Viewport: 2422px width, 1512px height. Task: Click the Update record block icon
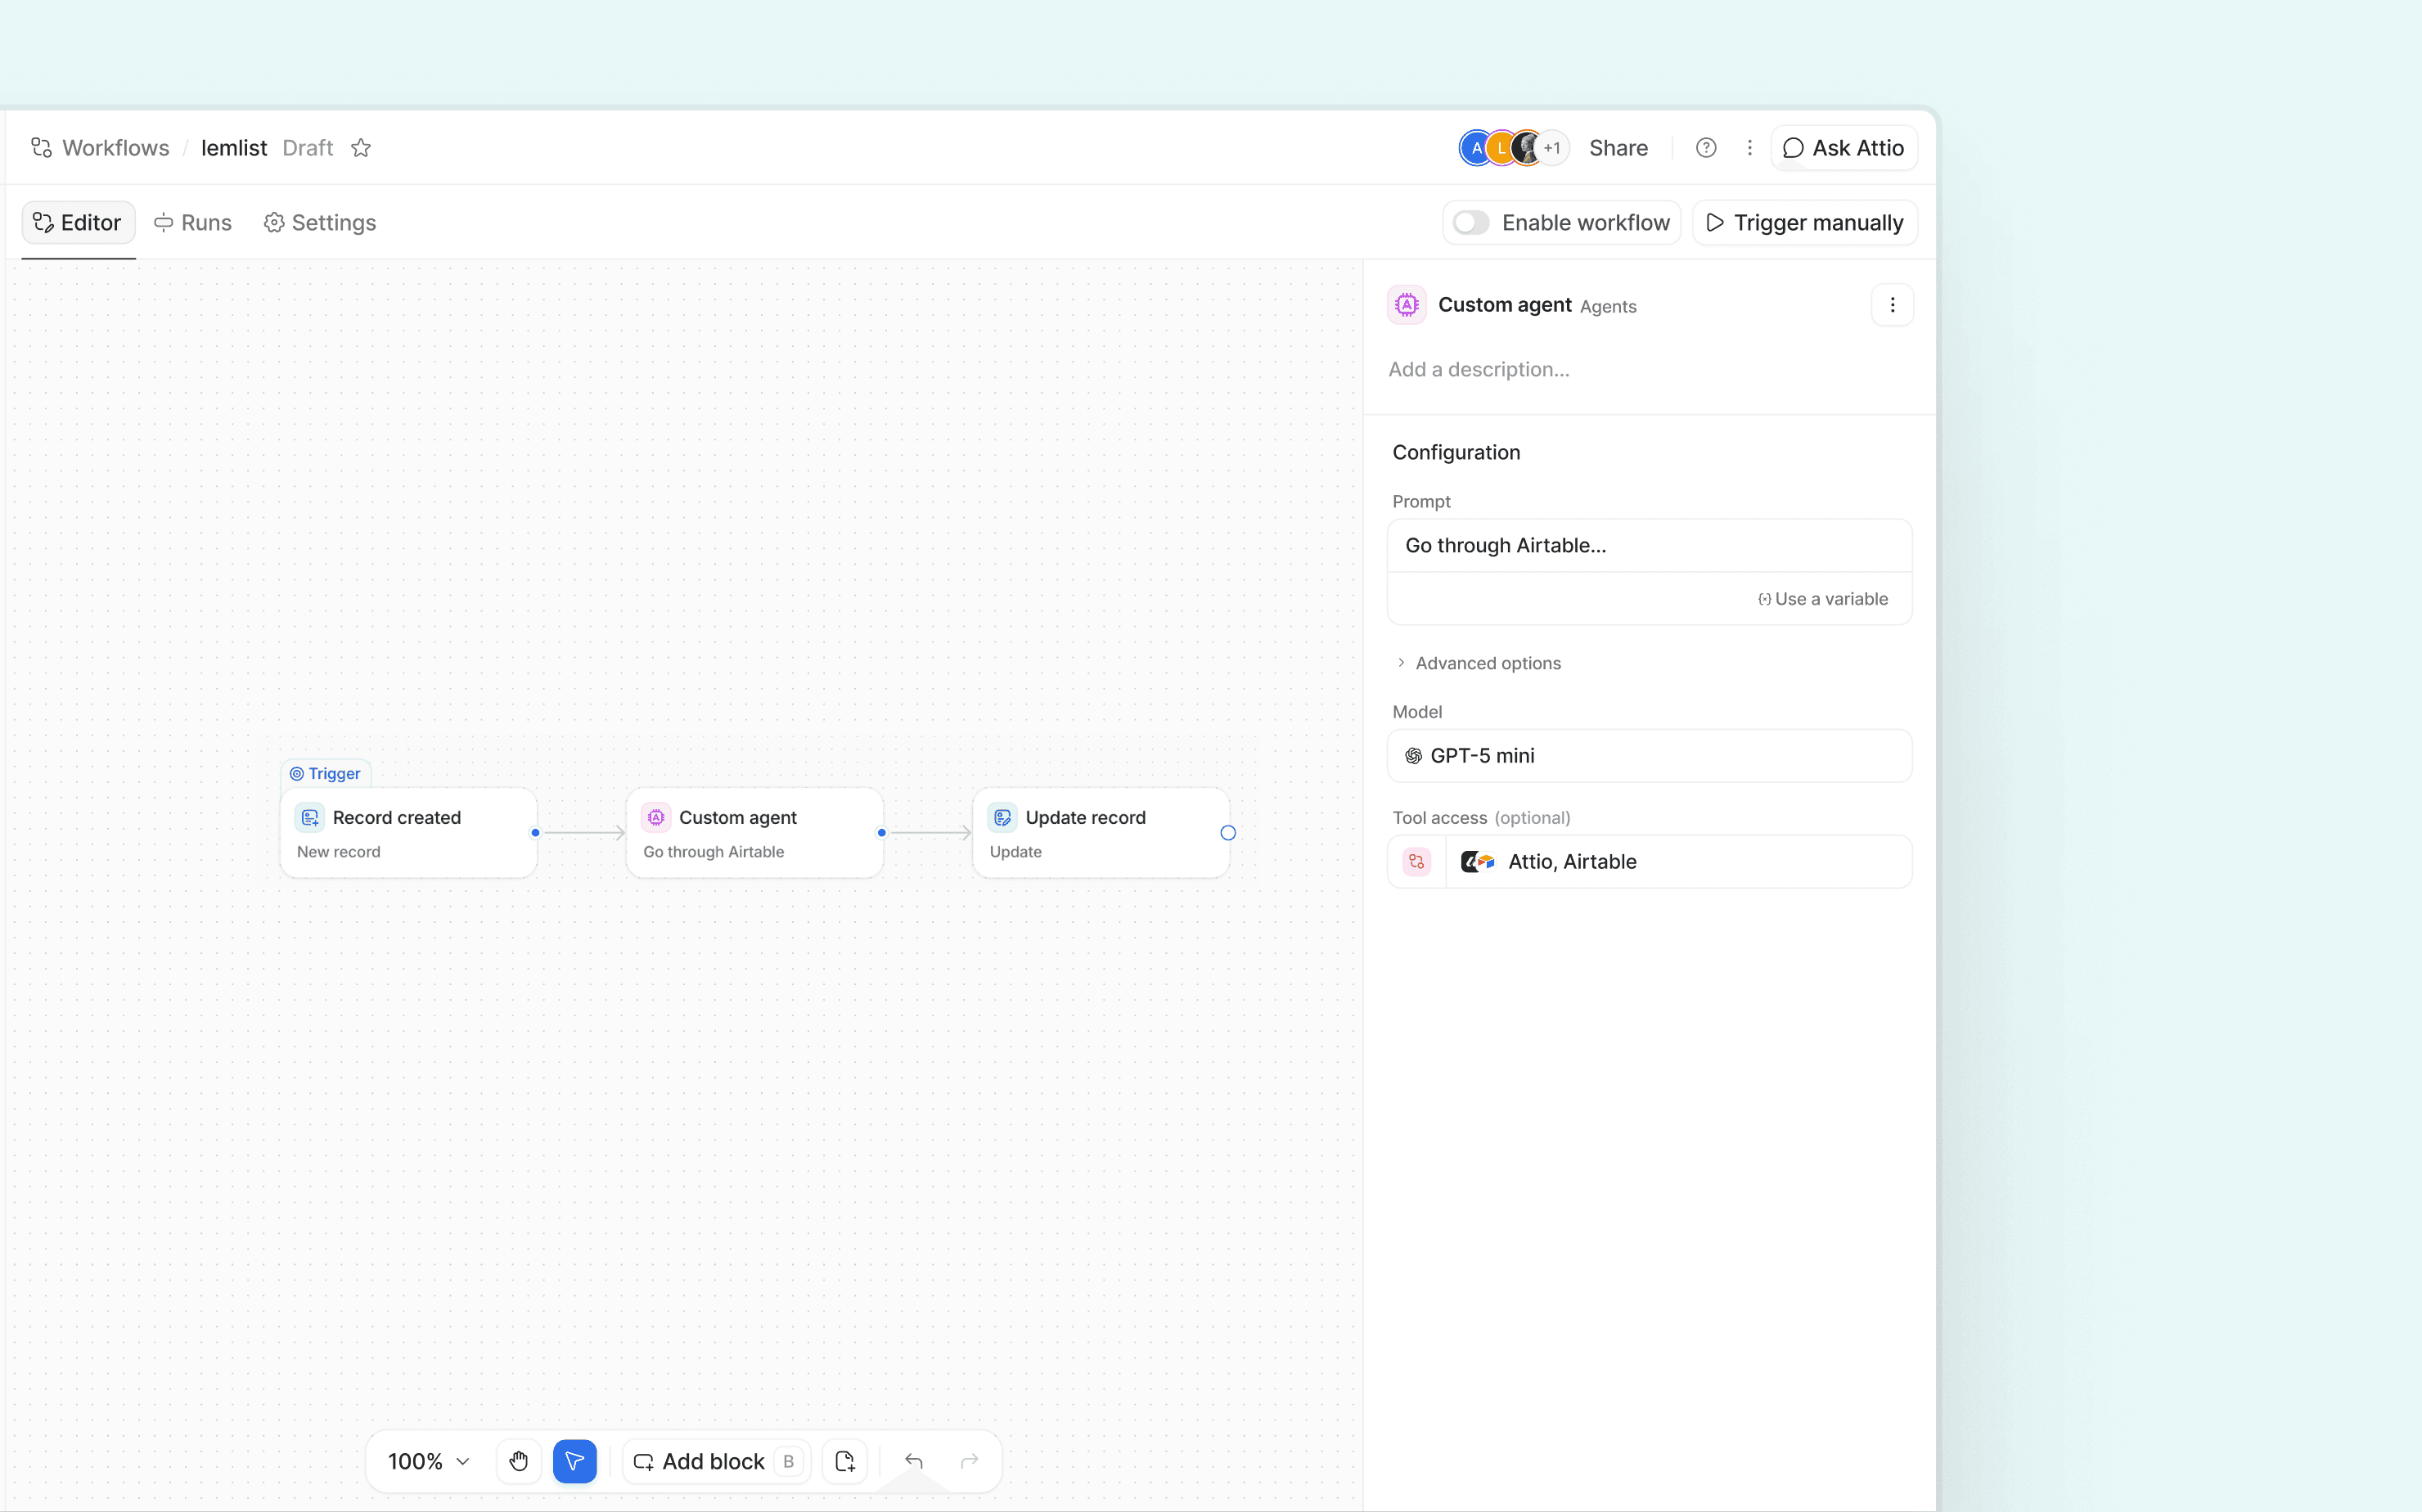[x=1002, y=818]
